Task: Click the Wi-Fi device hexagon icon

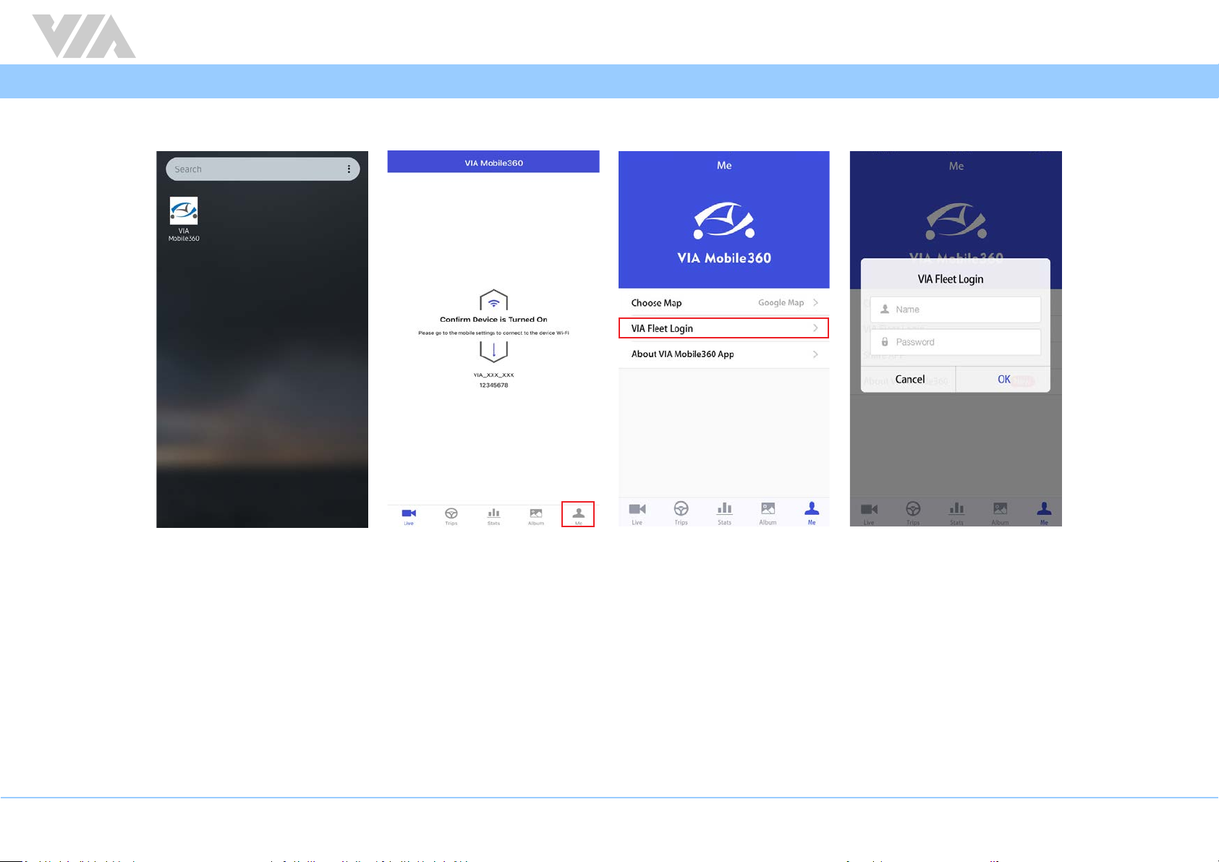Action: 493,301
